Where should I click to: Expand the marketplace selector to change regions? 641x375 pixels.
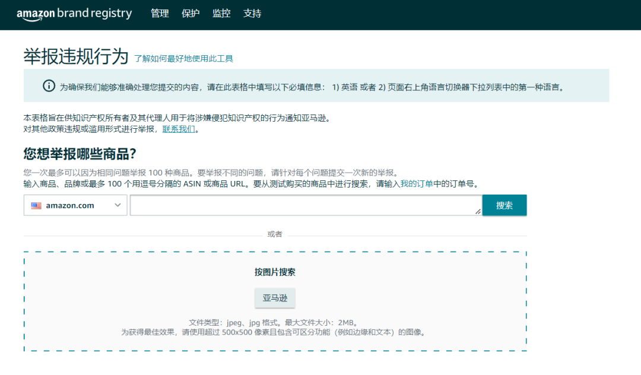(75, 205)
